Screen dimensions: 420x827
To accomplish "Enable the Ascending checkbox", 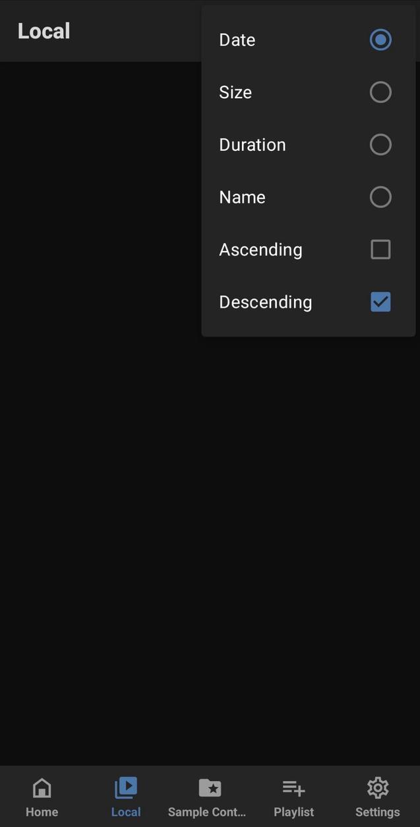I will tap(380, 249).
